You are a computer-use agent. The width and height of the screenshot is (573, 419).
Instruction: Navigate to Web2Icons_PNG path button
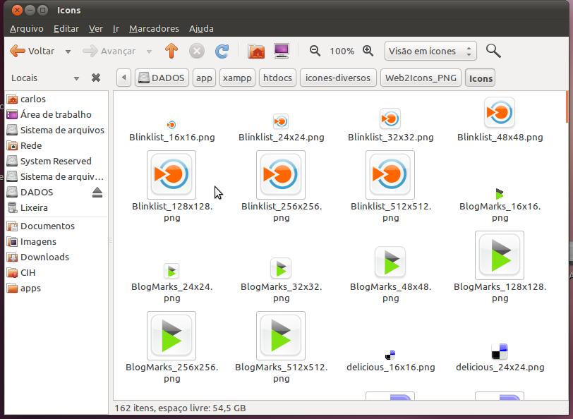[x=421, y=78]
